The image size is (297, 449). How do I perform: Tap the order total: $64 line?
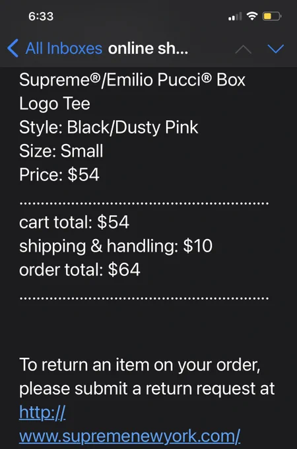click(x=80, y=269)
